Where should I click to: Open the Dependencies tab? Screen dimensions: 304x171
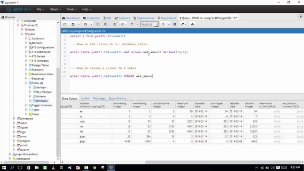click(144, 18)
